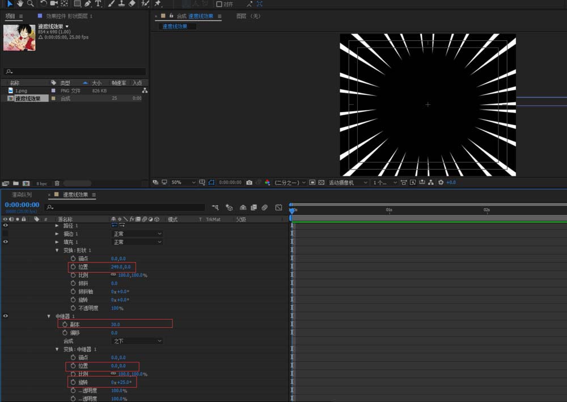The height and width of the screenshot is (402, 567).
Task: Toggle the 位置 stopwatch under 变换:形状 1
Action: tap(73, 266)
